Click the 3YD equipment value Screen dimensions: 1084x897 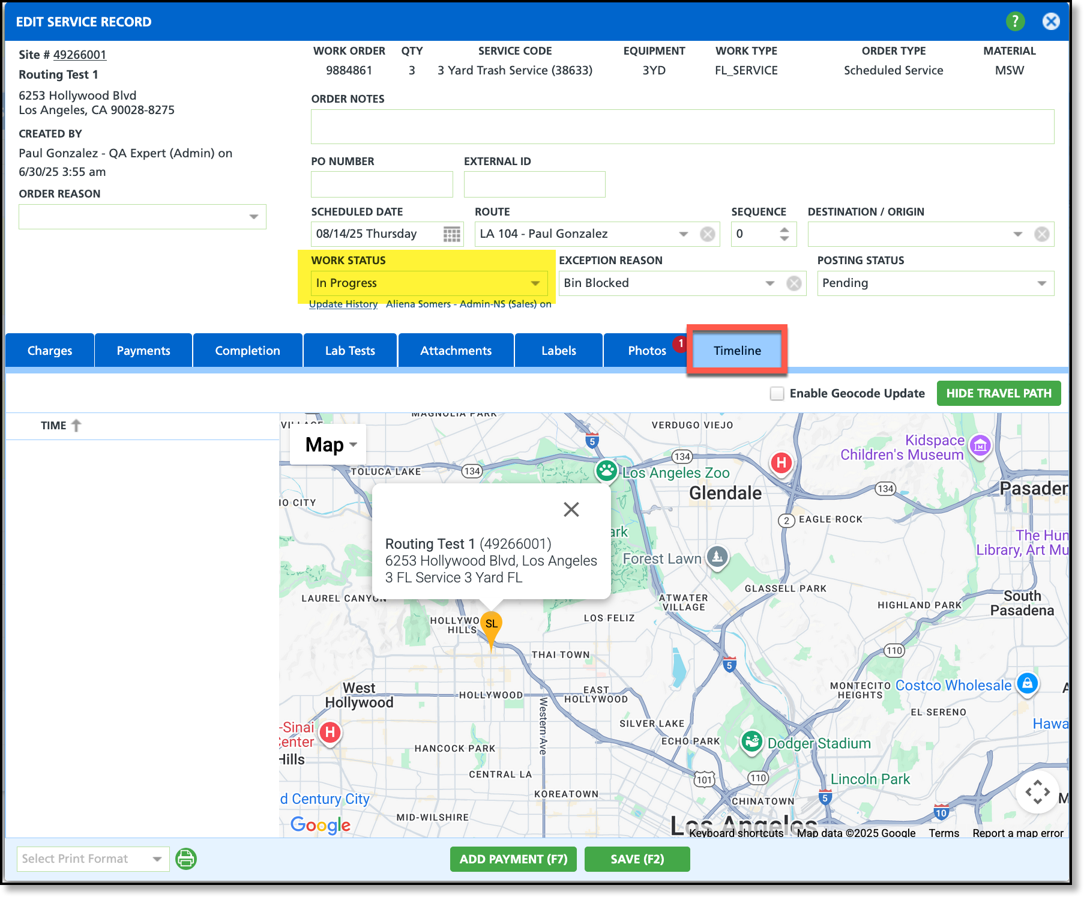click(654, 70)
